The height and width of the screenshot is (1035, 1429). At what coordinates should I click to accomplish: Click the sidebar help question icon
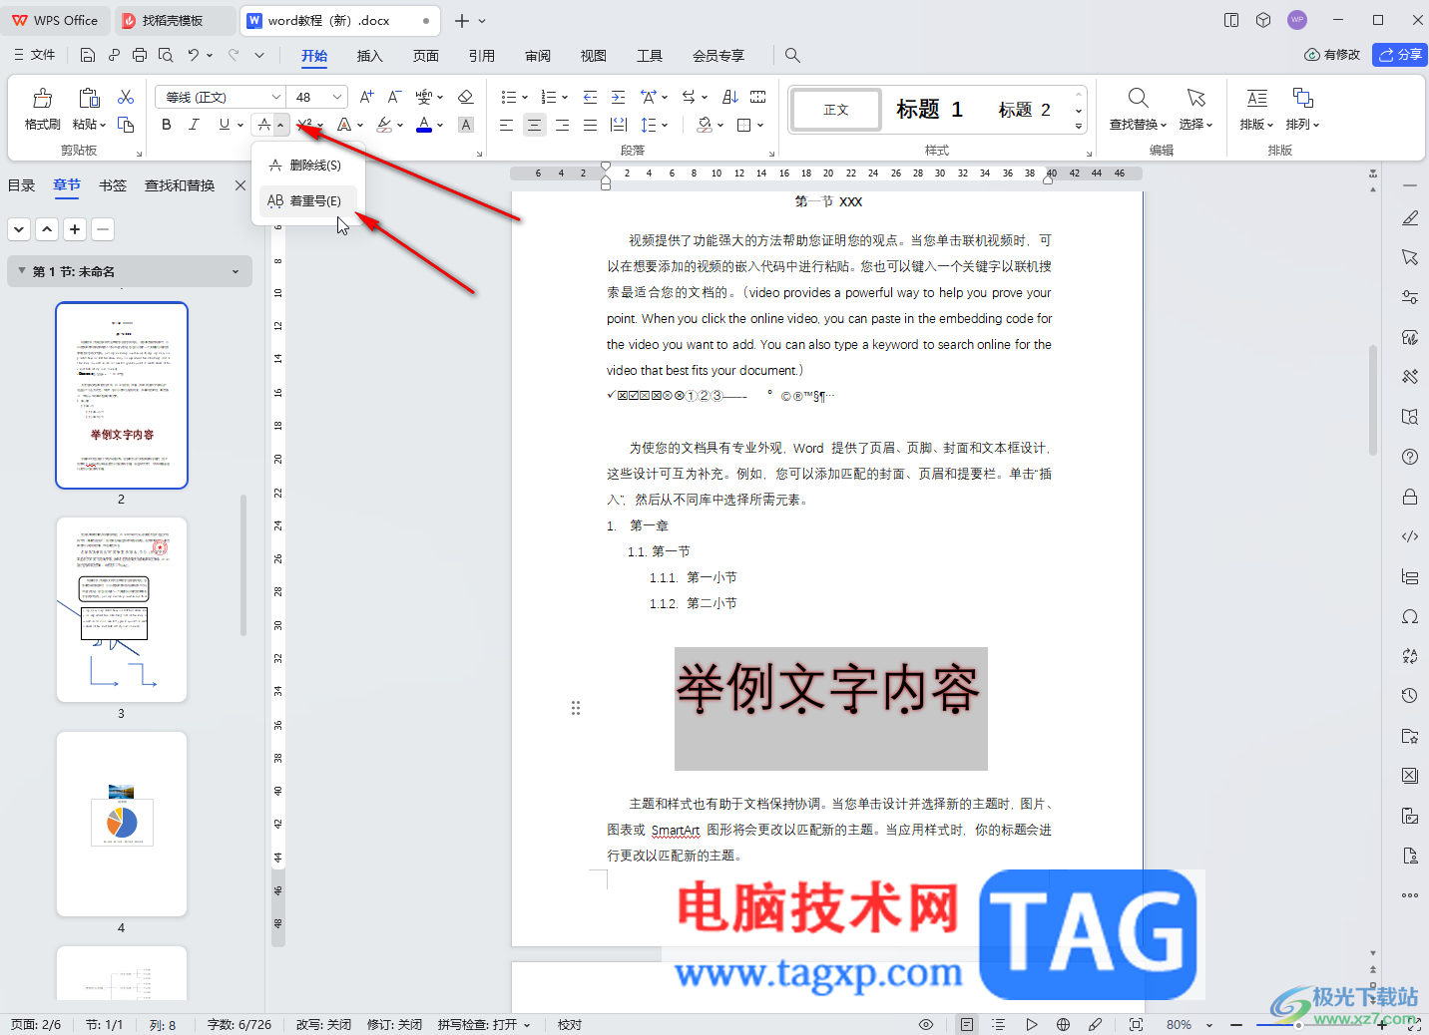(1410, 457)
